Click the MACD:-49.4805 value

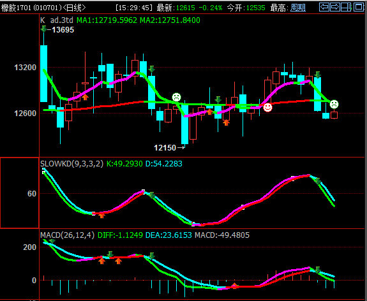click(222, 235)
